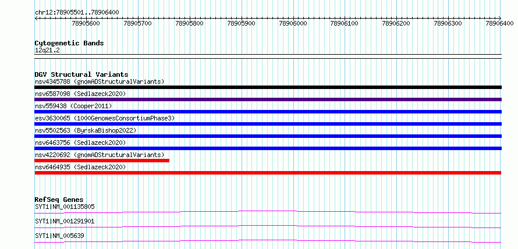The image size is (518, 249).
Task: Click the purple nsv6587098 variant bar
Action: [x=268, y=99]
